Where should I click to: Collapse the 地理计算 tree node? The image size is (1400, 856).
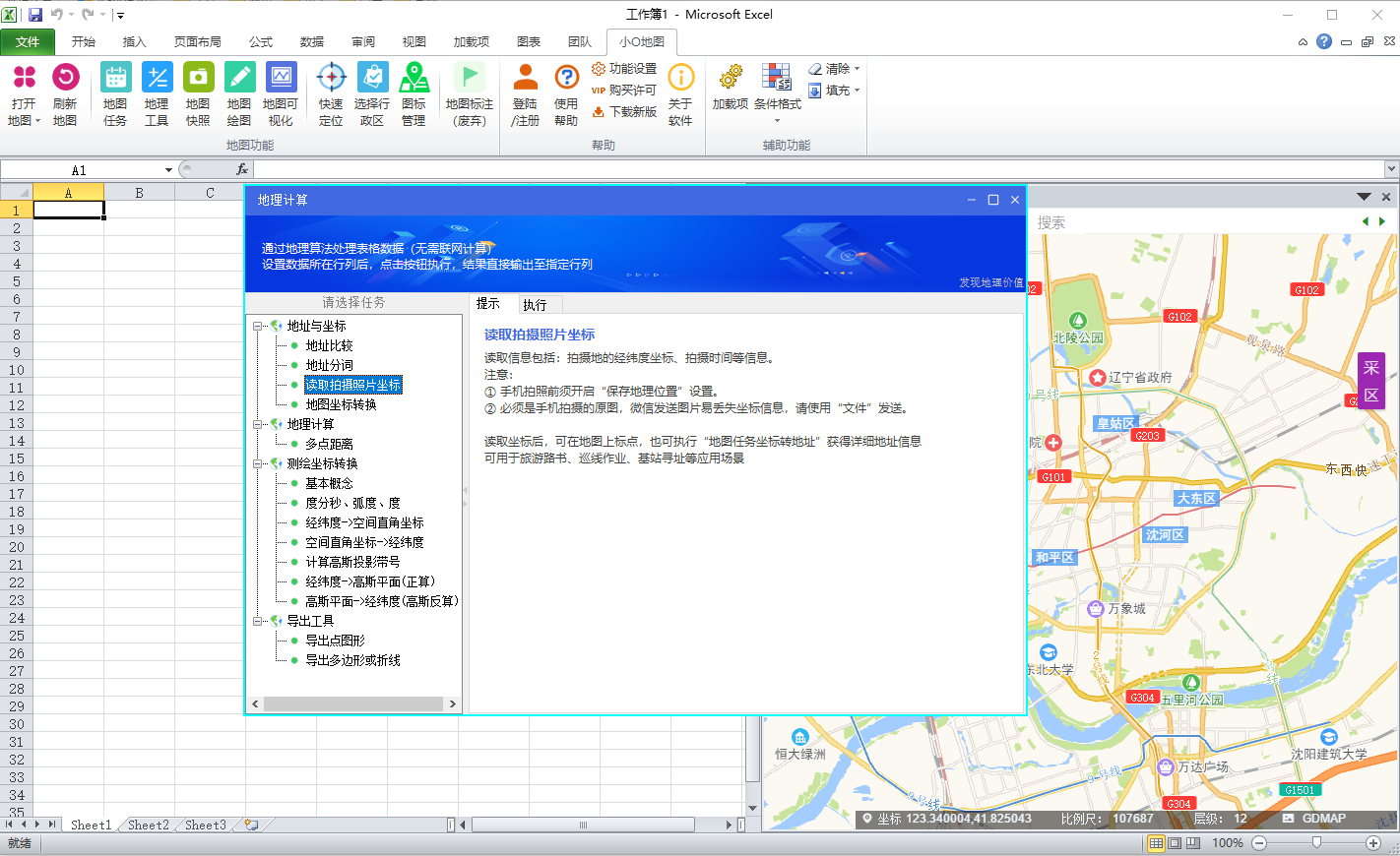coord(258,424)
